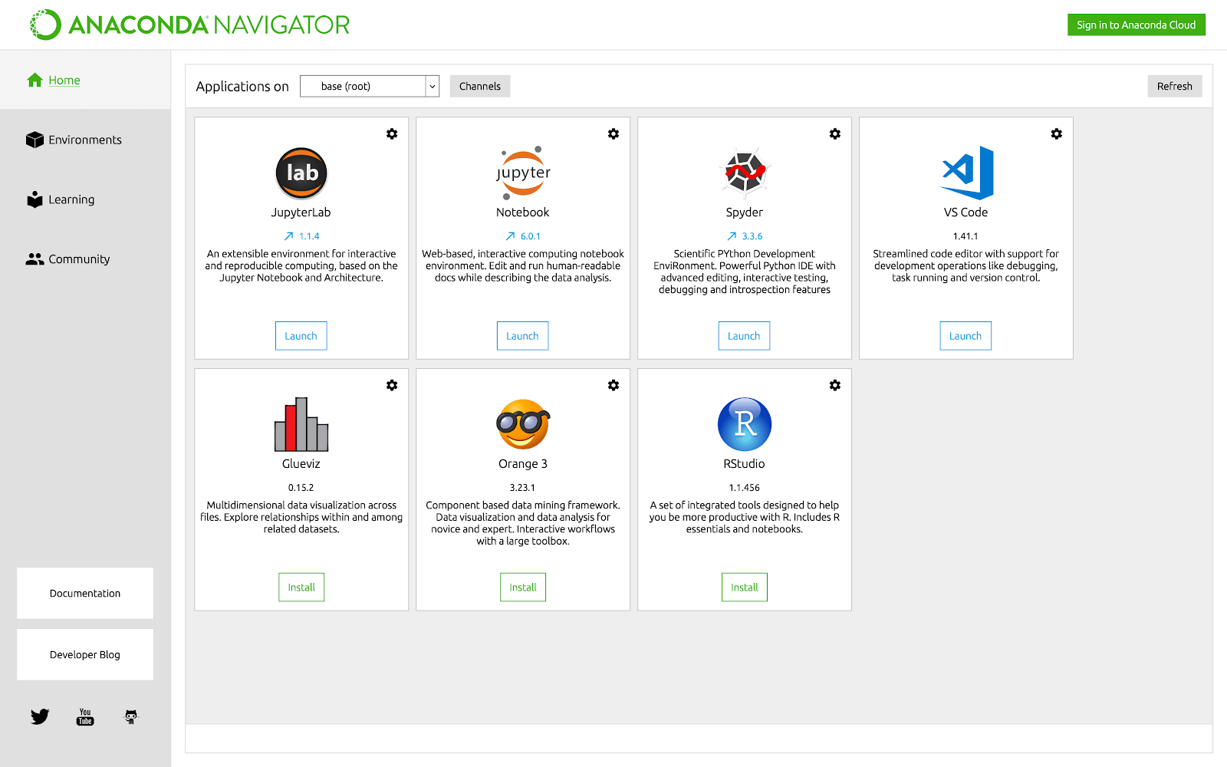Screen dimensions: 1227x767
Task: Click the Applications on label
Action: pos(242,87)
